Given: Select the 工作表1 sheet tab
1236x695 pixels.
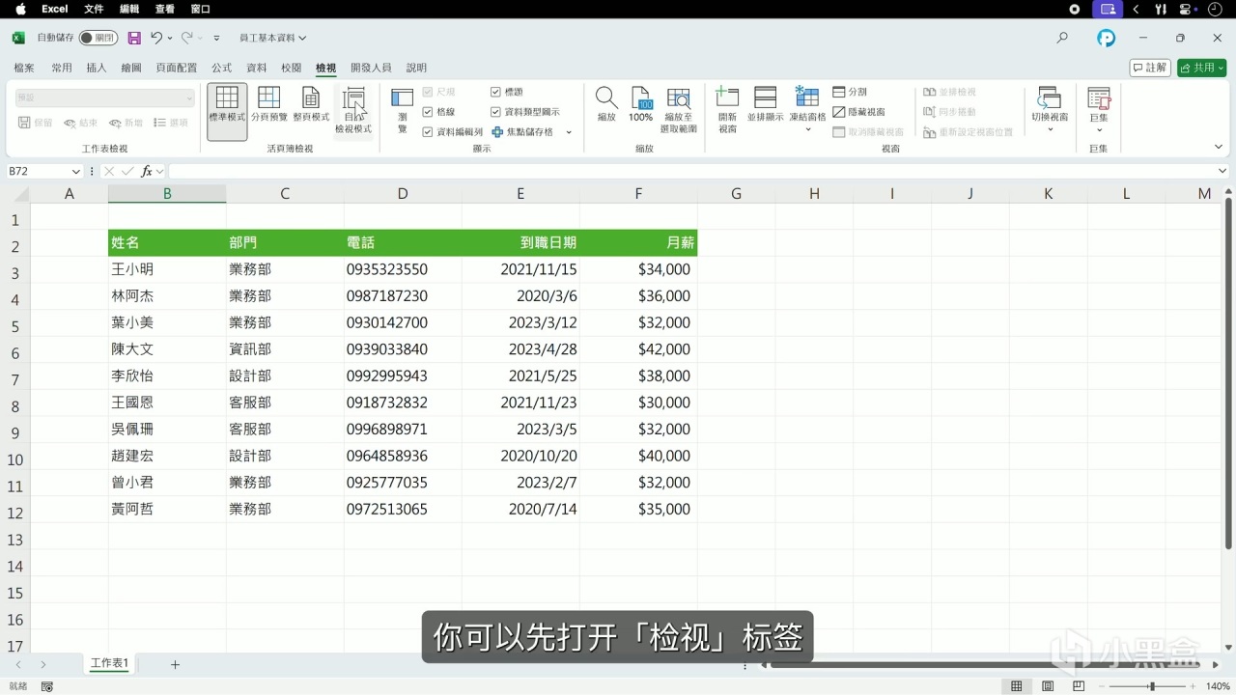Looking at the screenshot, I should [x=109, y=664].
